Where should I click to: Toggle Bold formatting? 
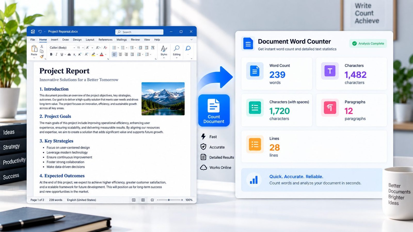(51, 54)
